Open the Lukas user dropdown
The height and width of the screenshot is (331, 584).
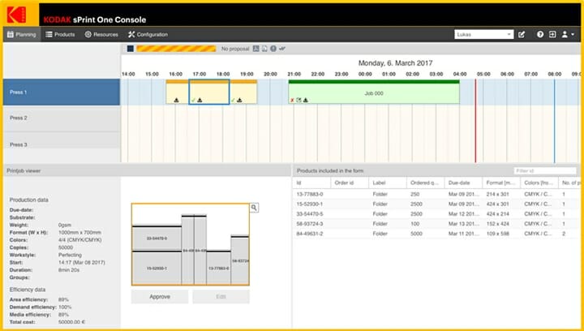(x=483, y=35)
